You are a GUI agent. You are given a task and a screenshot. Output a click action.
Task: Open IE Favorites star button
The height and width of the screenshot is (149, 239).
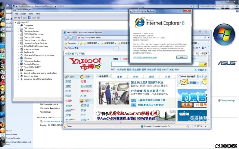[71, 43]
